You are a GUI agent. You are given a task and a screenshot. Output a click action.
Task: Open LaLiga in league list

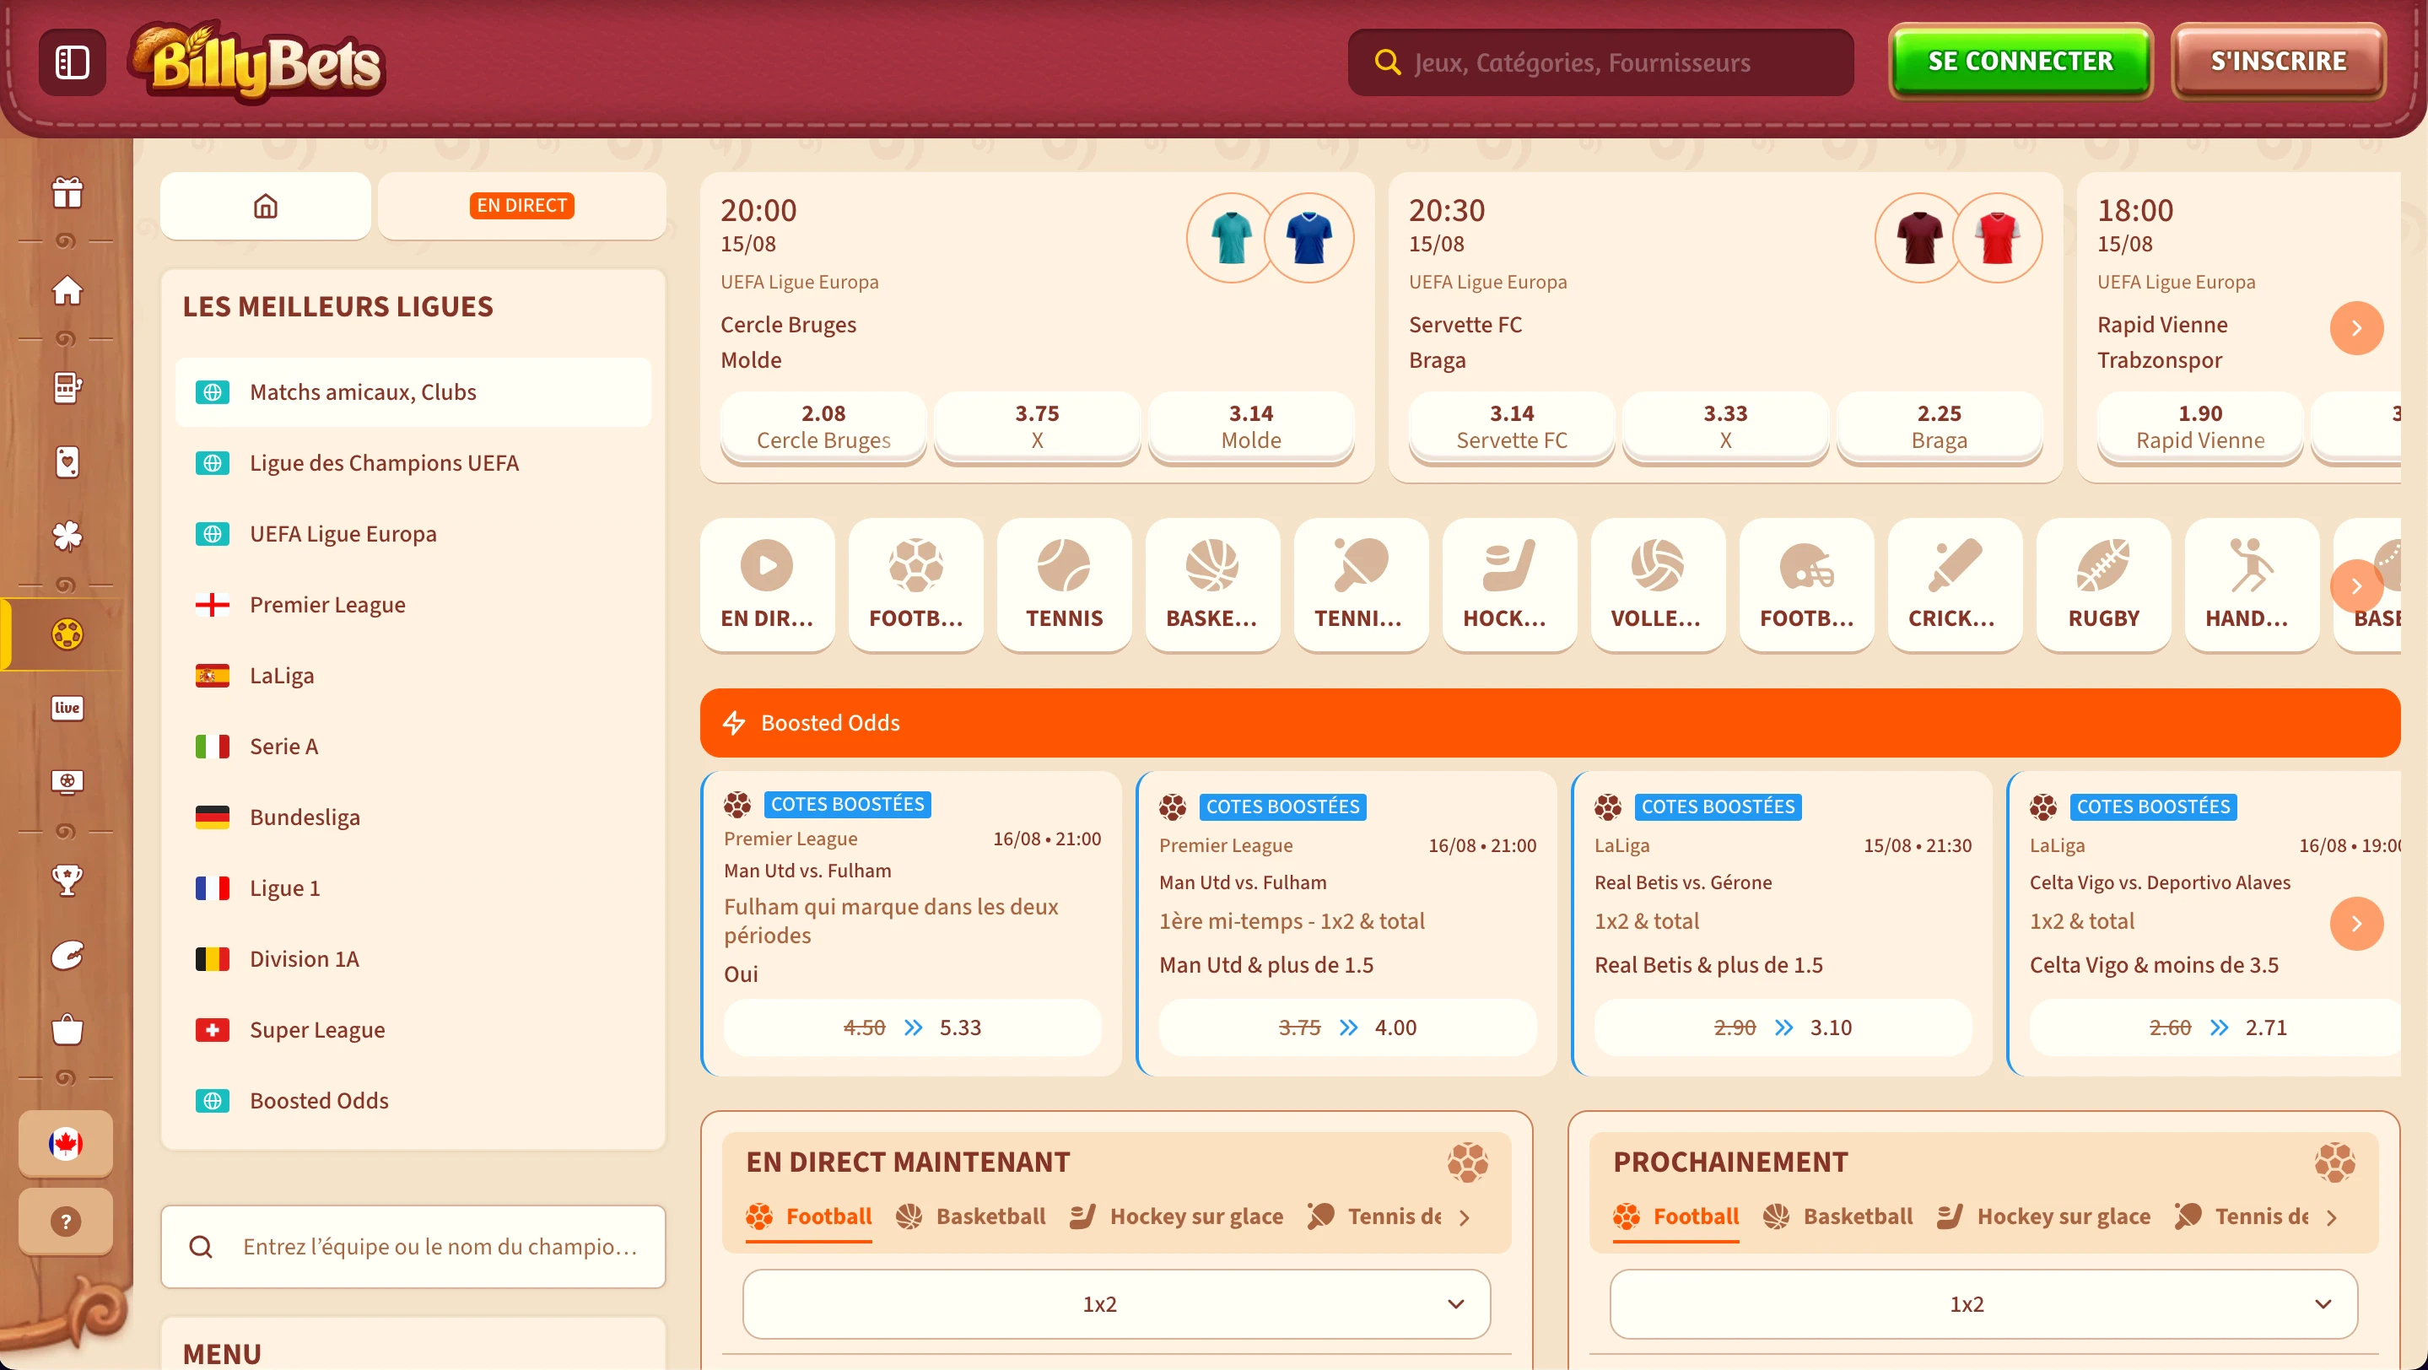coord(413,676)
